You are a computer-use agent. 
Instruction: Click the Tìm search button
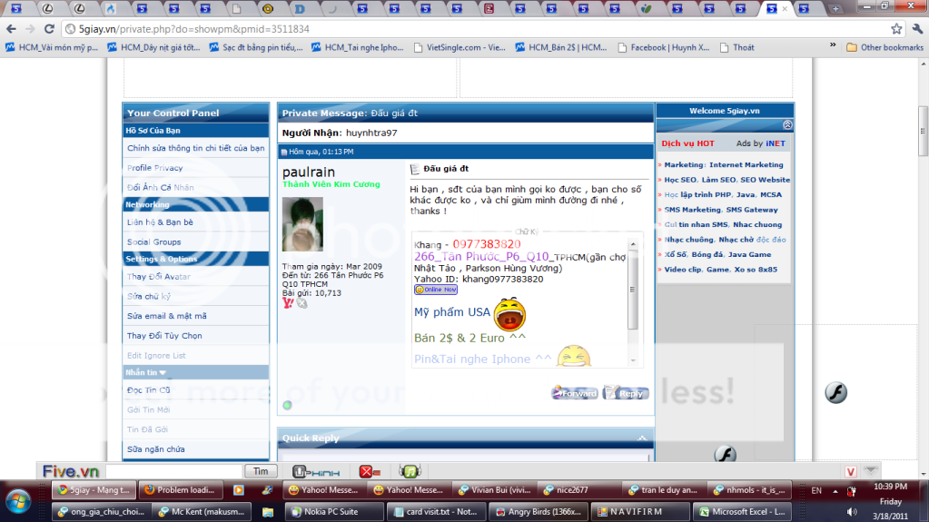[261, 471]
